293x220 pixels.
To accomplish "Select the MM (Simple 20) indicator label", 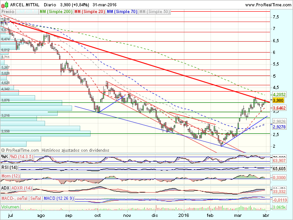I will point(87,10).
